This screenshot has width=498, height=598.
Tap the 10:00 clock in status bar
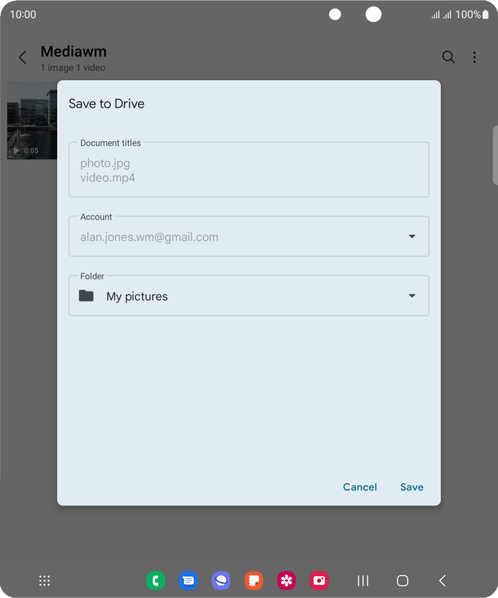(23, 14)
